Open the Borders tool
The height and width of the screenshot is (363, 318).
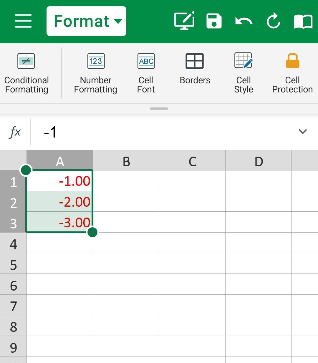(x=195, y=69)
